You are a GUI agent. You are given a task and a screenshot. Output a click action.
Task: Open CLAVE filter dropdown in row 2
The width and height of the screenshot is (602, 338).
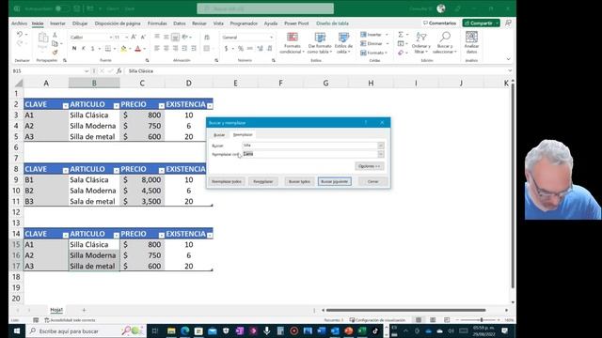(x=65, y=105)
